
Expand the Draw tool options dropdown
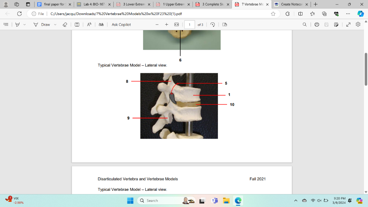(55, 25)
